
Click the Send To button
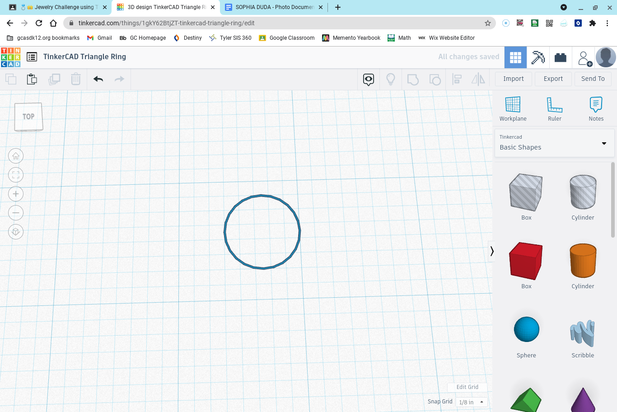(593, 79)
